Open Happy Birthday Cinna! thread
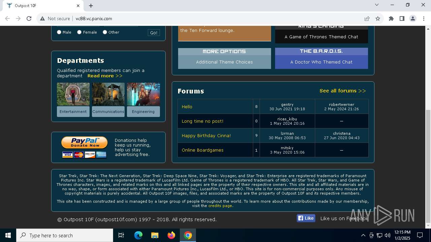Screen dimensions: 431x242 pyautogui.click(x=206, y=136)
